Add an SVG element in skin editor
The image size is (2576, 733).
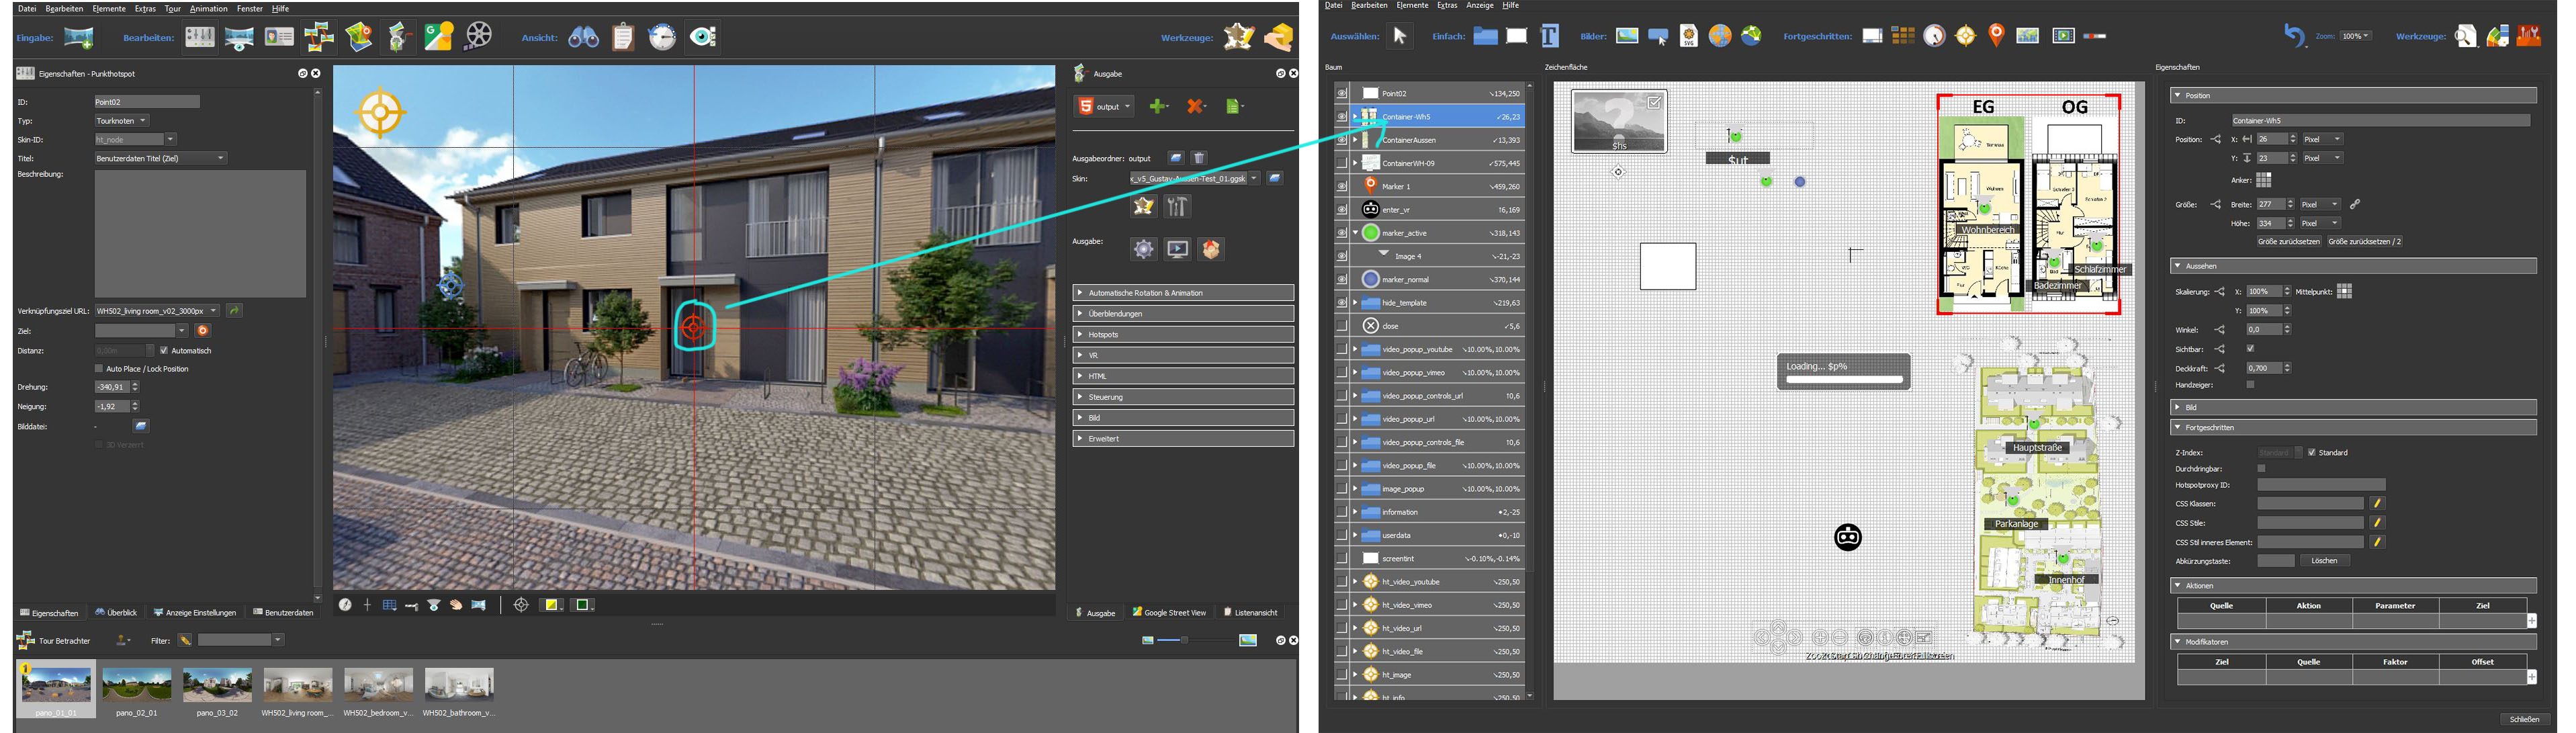[1688, 36]
